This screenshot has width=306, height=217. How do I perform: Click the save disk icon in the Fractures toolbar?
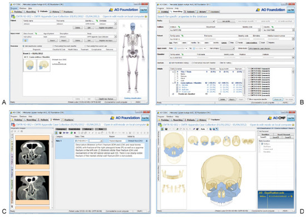[x=166, y=129]
